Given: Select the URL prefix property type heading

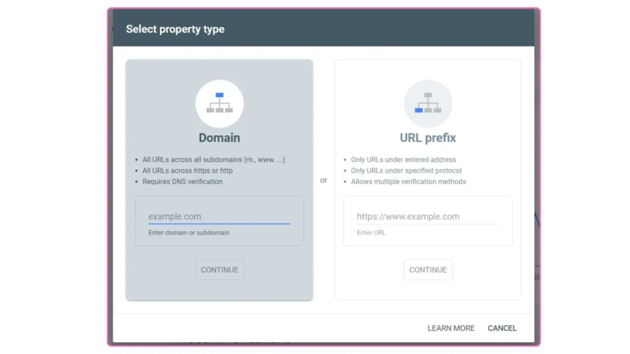Looking at the screenshot, I should (428, 138).
